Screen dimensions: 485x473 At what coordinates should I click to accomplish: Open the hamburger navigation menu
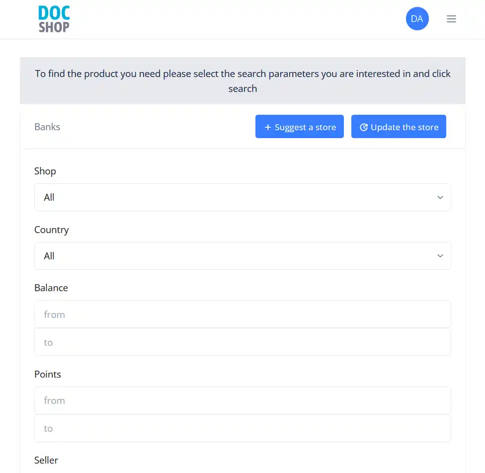click(451, 19)
